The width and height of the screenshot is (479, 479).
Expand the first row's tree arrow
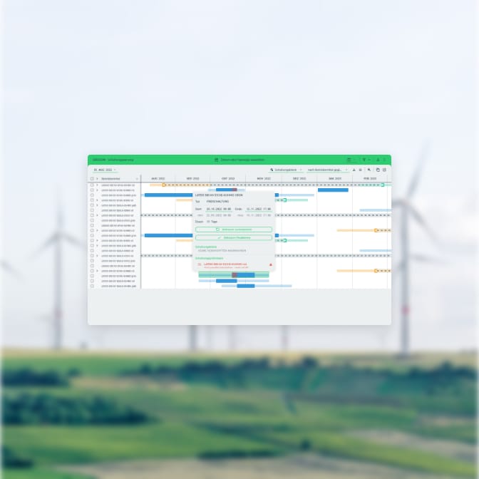[x=98, y=185]
